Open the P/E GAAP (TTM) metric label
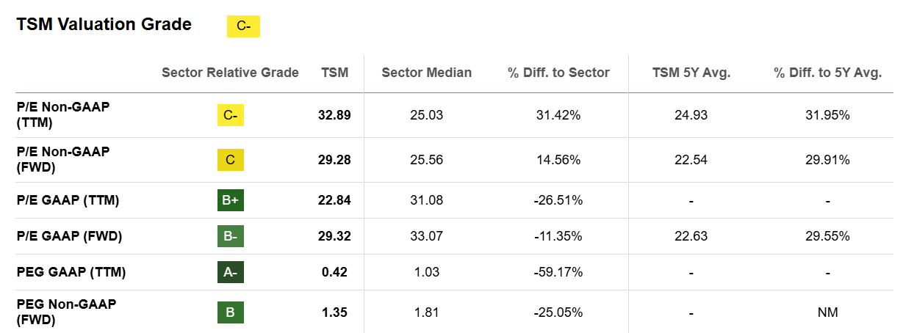 click(68, 200)
